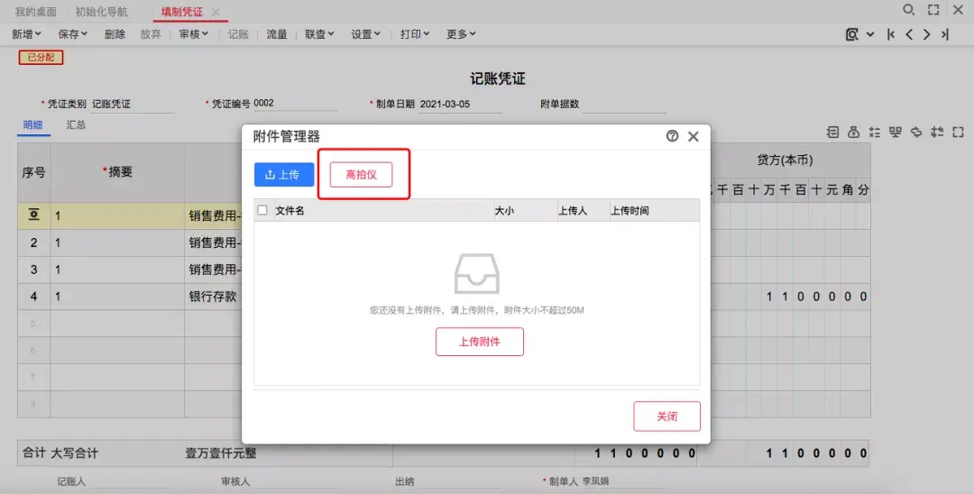Viewport: 974px width, 494px height.
Task: Expand the 打印 dropdown menu
Action: click(414, 34)
